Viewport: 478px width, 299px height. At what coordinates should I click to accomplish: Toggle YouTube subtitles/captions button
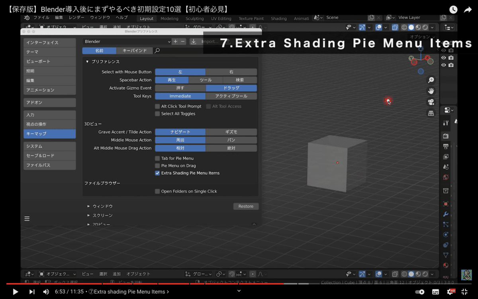[436, 291]
